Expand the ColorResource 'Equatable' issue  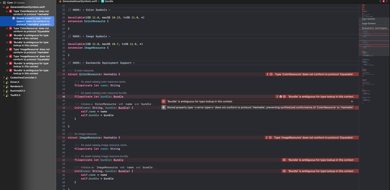point(7,28)
